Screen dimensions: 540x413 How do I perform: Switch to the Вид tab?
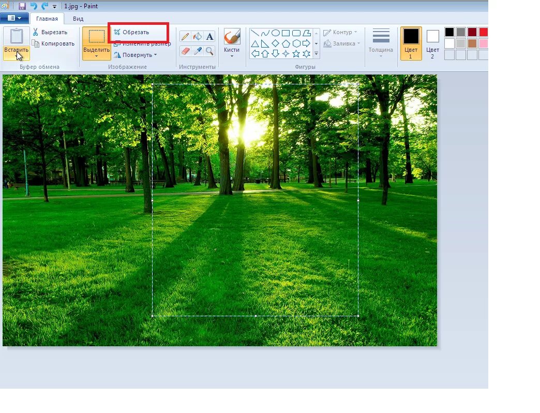78,19
